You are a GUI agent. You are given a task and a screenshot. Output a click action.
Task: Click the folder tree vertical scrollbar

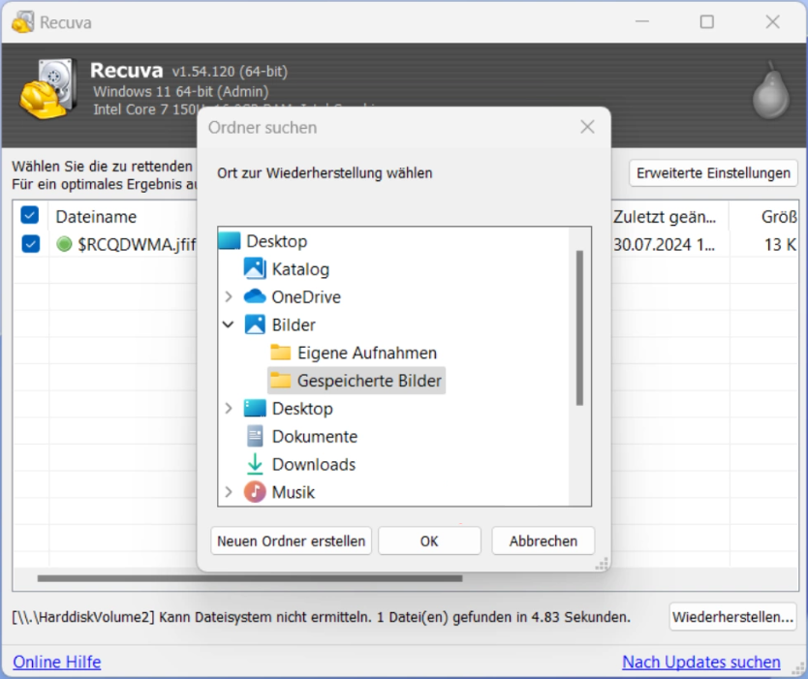tap(579, 328)
